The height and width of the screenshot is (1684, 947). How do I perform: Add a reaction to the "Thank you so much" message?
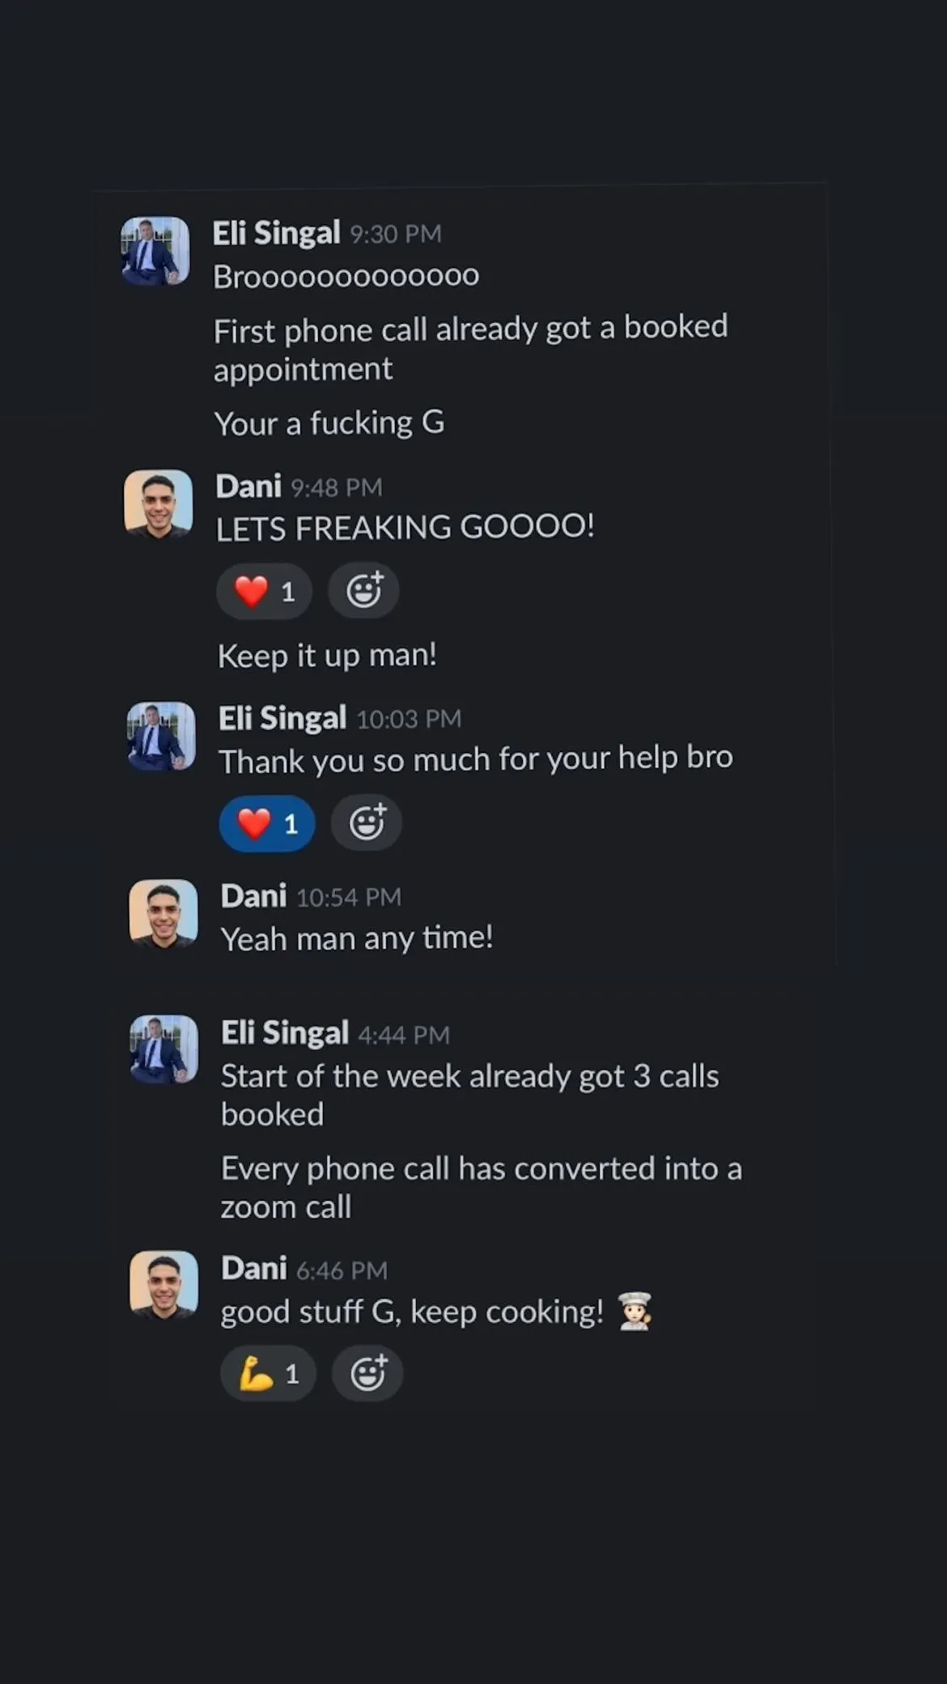(x=367, y=823)
